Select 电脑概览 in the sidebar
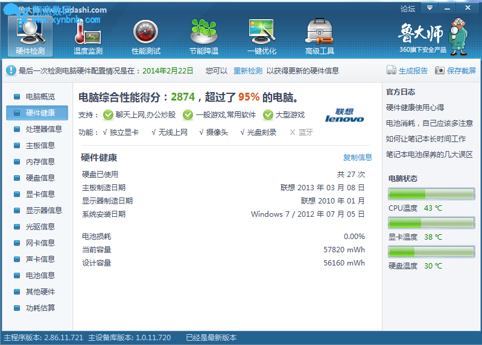 [37, 97]
